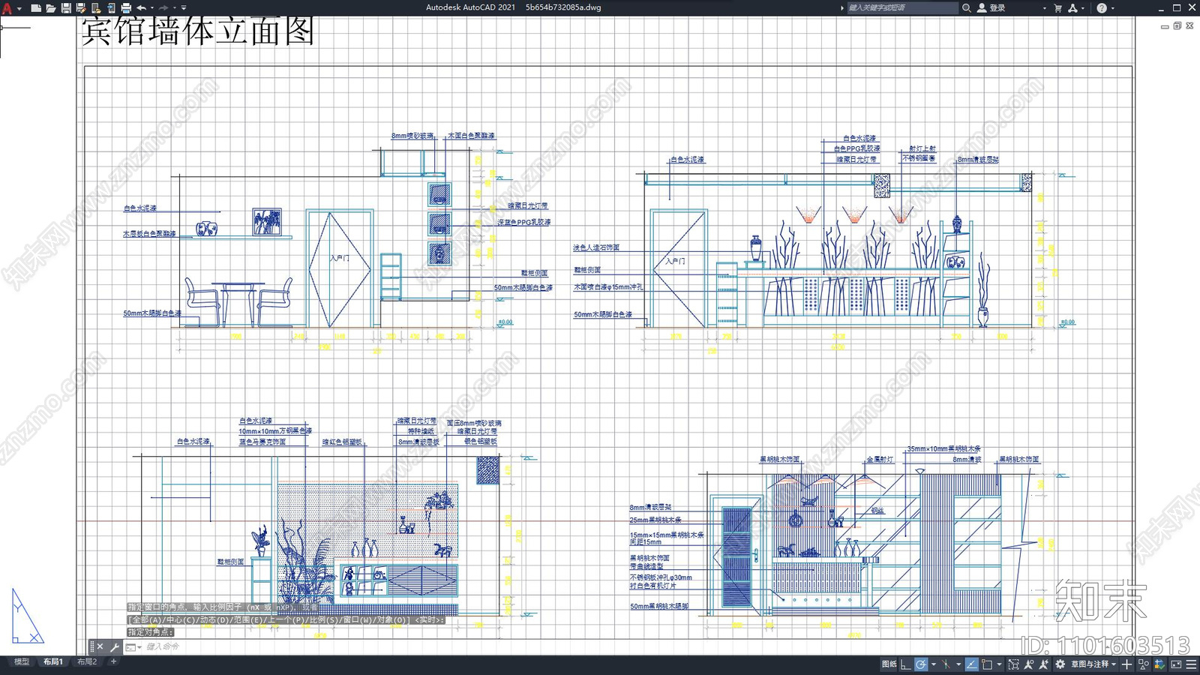Viewport: 1200px width, 675px height.
Task: Create a new drawing with the New icon
Action: [35, 7]
